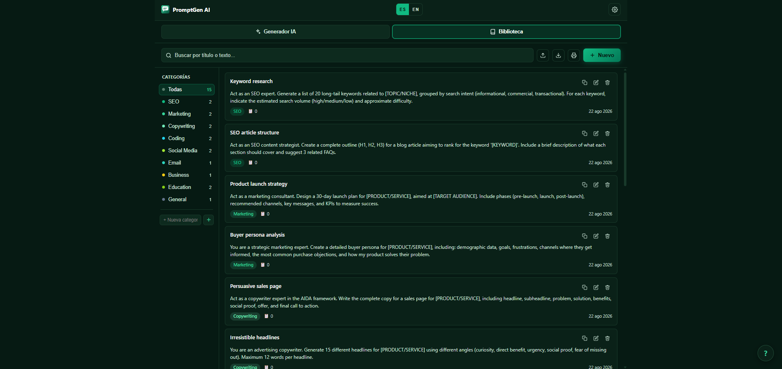Click the Keyword research title
The height and width of the screenshot is (369, 782).
tap(251, 81)
